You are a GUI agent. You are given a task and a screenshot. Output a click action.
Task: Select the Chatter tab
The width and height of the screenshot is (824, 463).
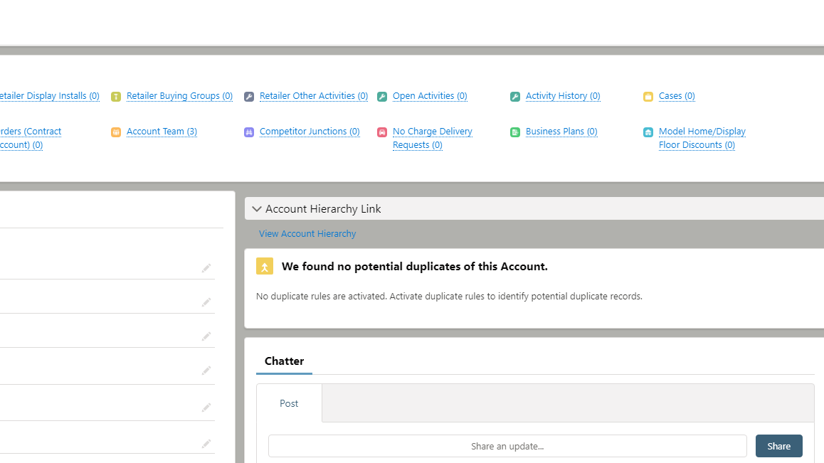(x=284, y=361)
